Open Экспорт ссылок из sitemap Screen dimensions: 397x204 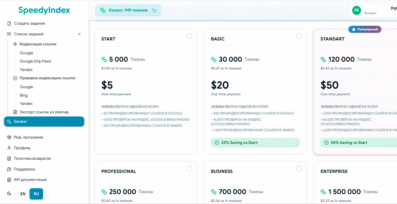[x=44, y=112]
